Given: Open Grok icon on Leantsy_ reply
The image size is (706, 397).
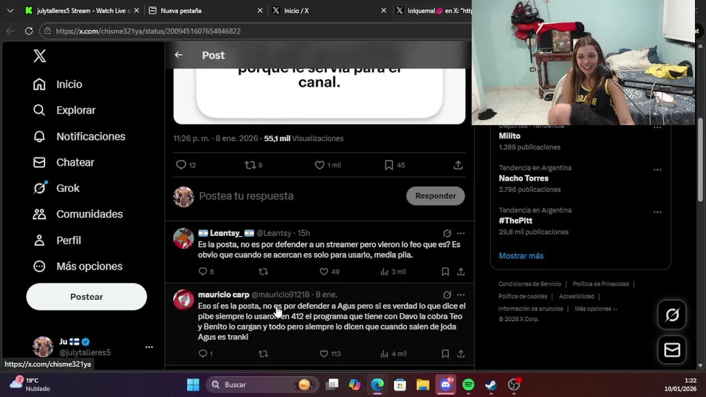Looking at the screenshot, I should [x=447, y=233].
